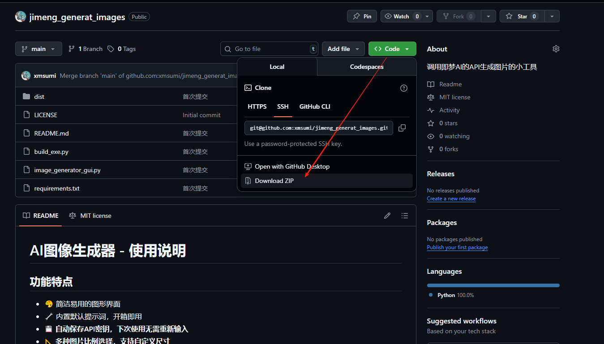The width and height of the screenshot is (604, 344).
Task: Switch to the Local tab
Action: 277,67
